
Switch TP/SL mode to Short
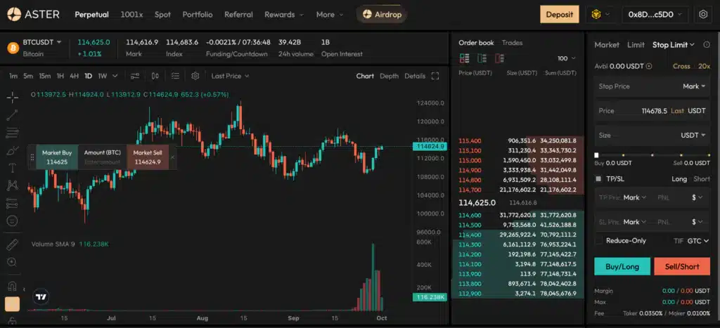point(702,179)
